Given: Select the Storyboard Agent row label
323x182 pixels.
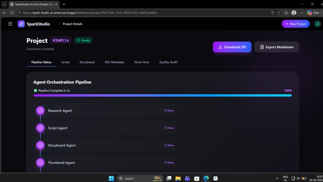Looking at the screenshot, I should coord(62,145).
